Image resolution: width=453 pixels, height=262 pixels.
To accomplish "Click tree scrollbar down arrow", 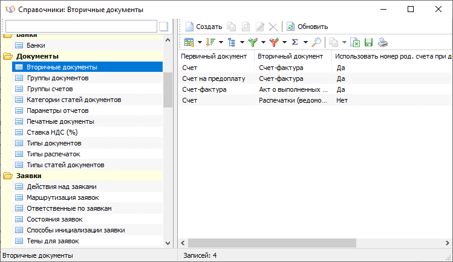I will coord(168,243).
